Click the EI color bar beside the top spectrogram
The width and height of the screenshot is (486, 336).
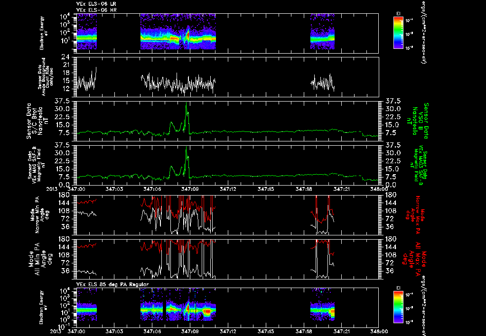[x=398, y=33]
